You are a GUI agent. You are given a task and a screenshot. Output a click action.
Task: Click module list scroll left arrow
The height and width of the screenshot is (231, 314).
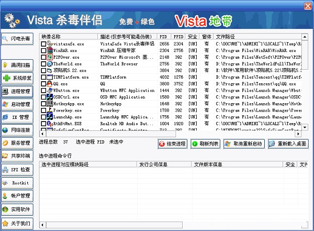(42, 225)
